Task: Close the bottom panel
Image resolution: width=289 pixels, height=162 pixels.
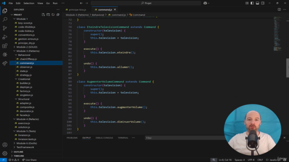Action: (284, 138)
